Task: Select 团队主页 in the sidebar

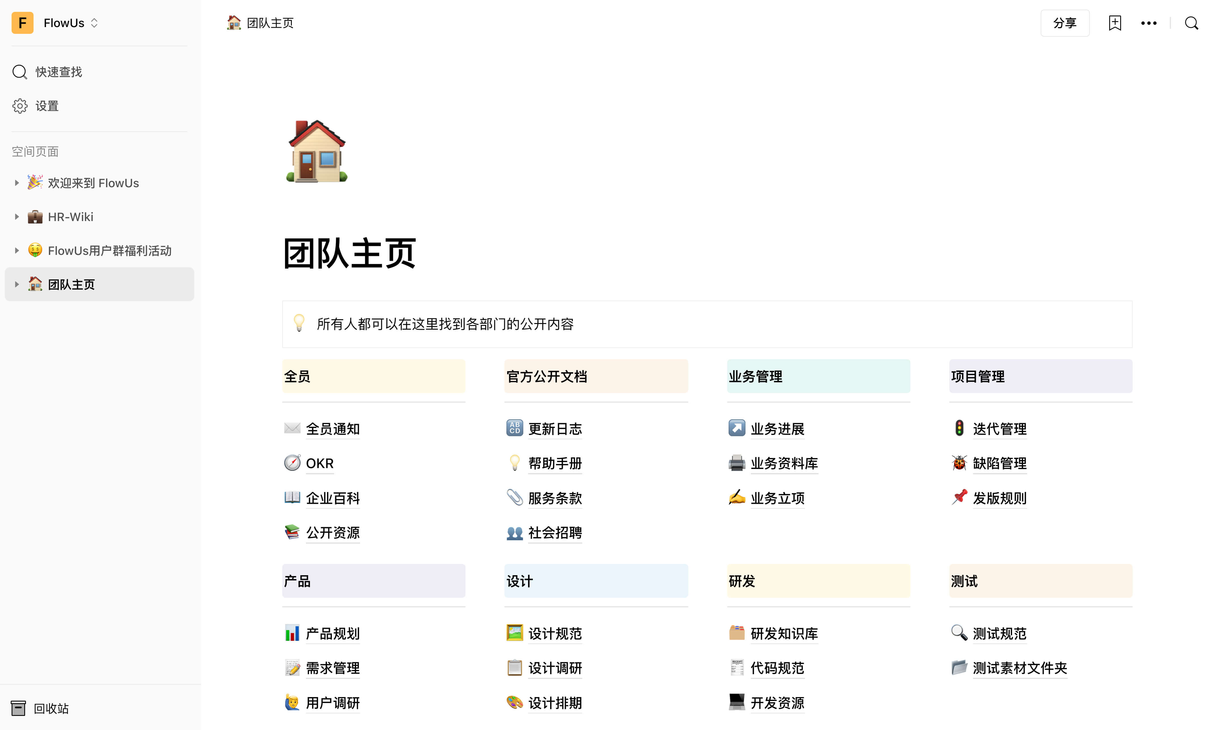Action: coord(99,284)
